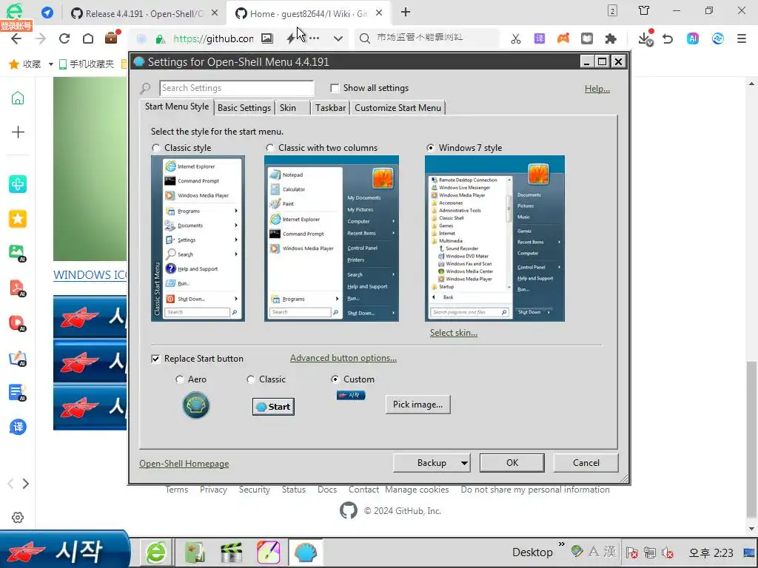Open the sidebar home icon

18,98
